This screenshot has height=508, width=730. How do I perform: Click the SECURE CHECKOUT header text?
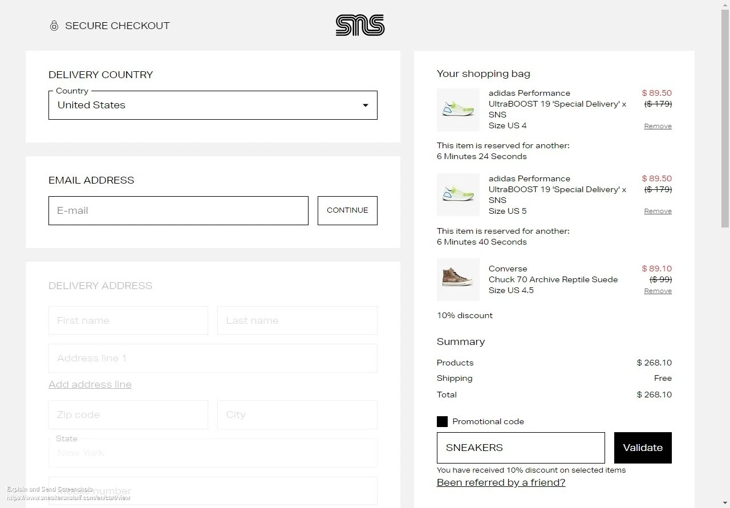pyautogui.click(x=117, y=26)
